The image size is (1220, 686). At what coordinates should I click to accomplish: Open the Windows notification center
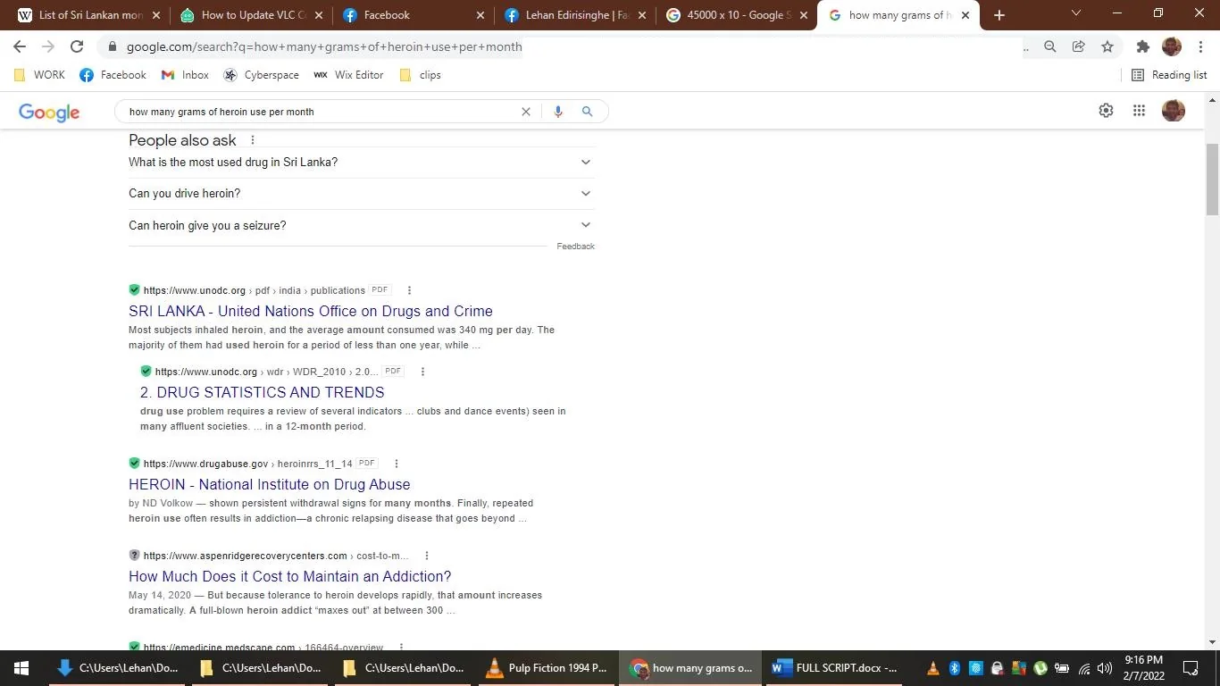pos(1191,668)
